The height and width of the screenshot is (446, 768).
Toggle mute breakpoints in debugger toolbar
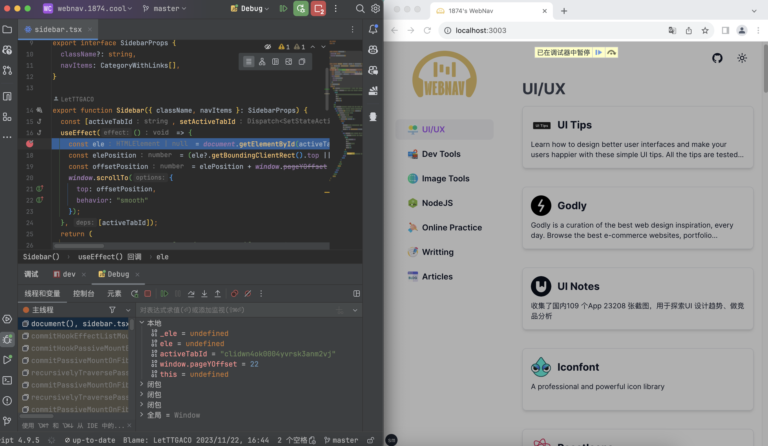click(248, 294)
